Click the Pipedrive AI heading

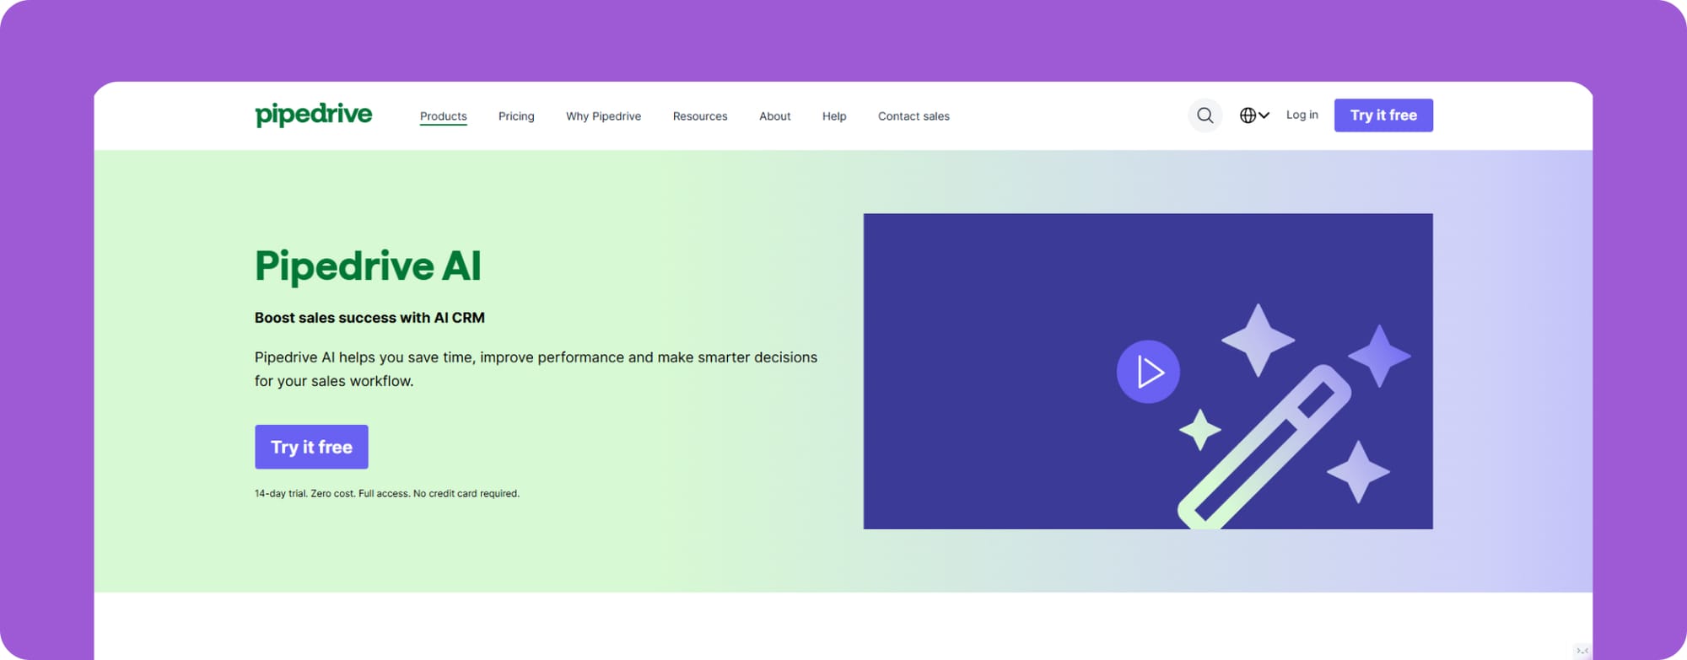368,266
